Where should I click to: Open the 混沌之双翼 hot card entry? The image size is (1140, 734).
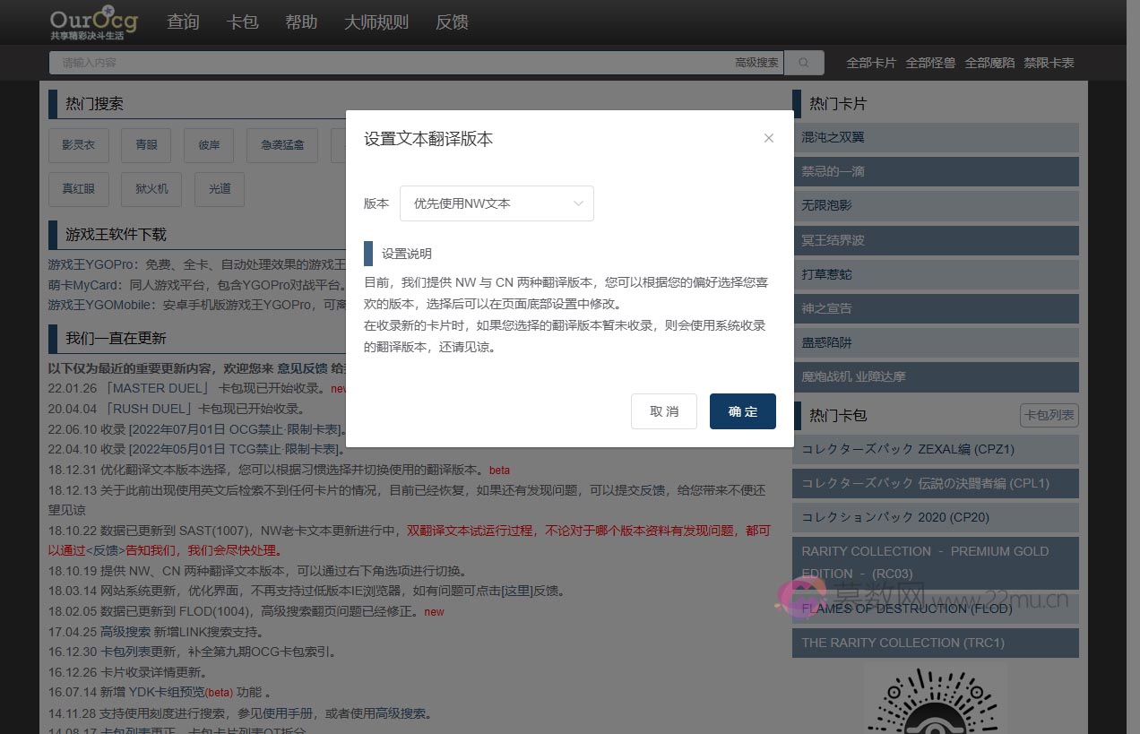click(x=936, y=137)
